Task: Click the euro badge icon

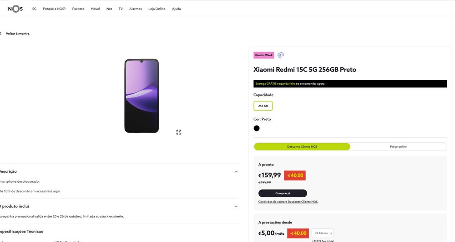Action: click(281, 55)
